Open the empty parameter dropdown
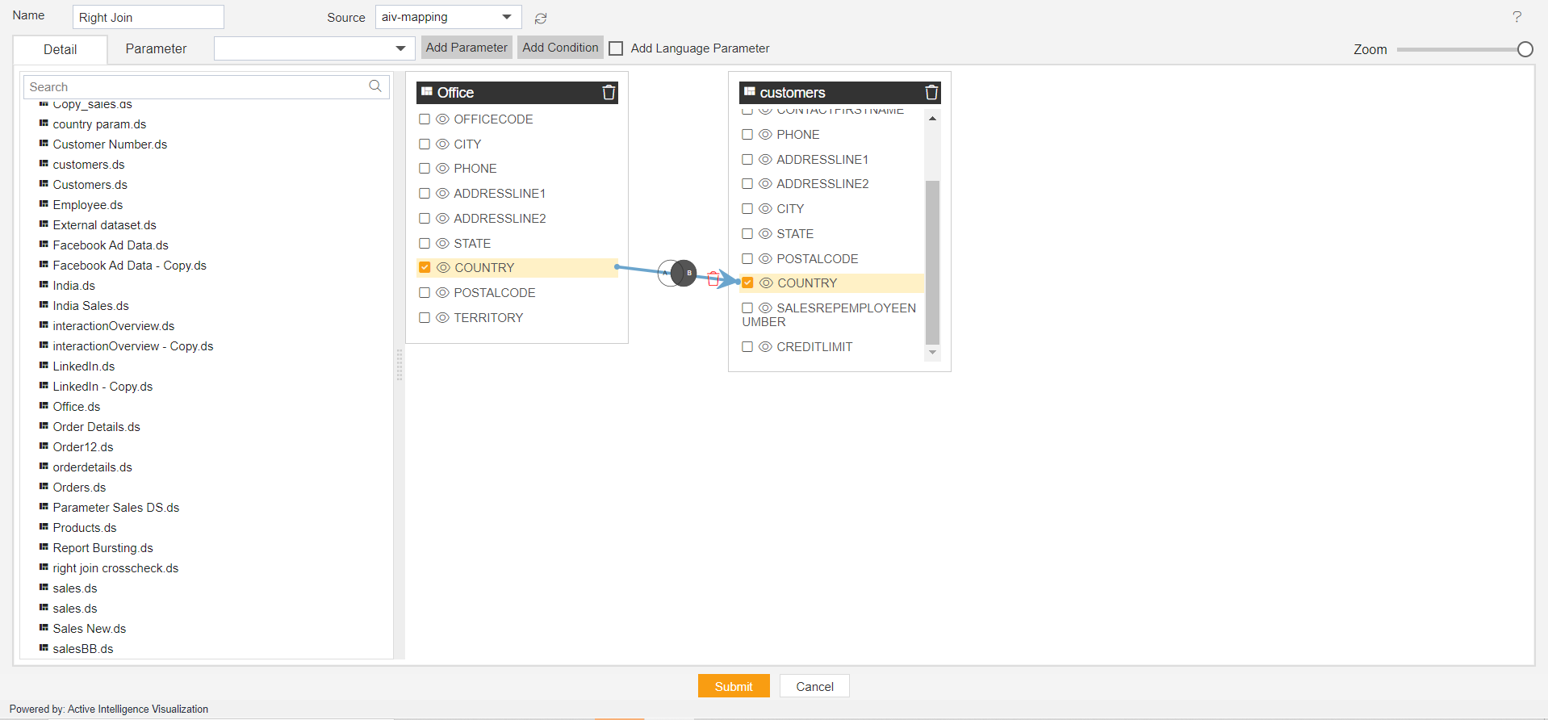 click(x=314, y=48)
